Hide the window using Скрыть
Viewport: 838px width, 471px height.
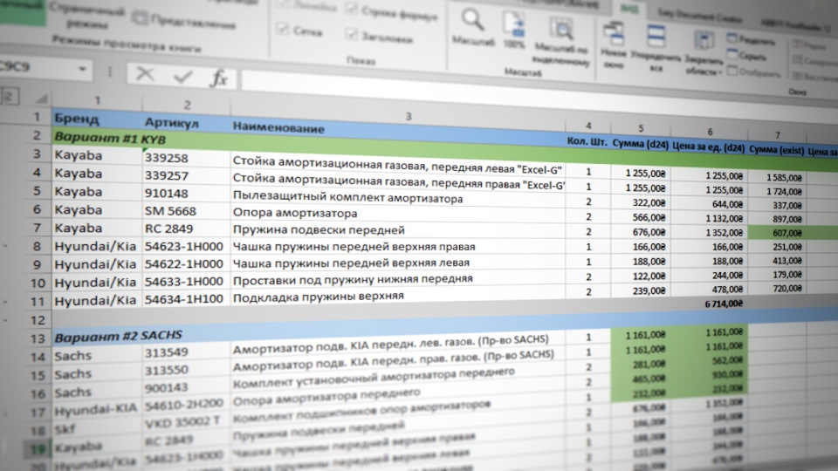[746, 55]
